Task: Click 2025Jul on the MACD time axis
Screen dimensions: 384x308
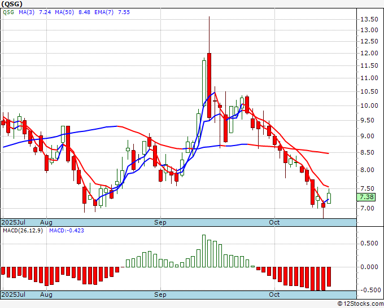Action: coord(14,294)
